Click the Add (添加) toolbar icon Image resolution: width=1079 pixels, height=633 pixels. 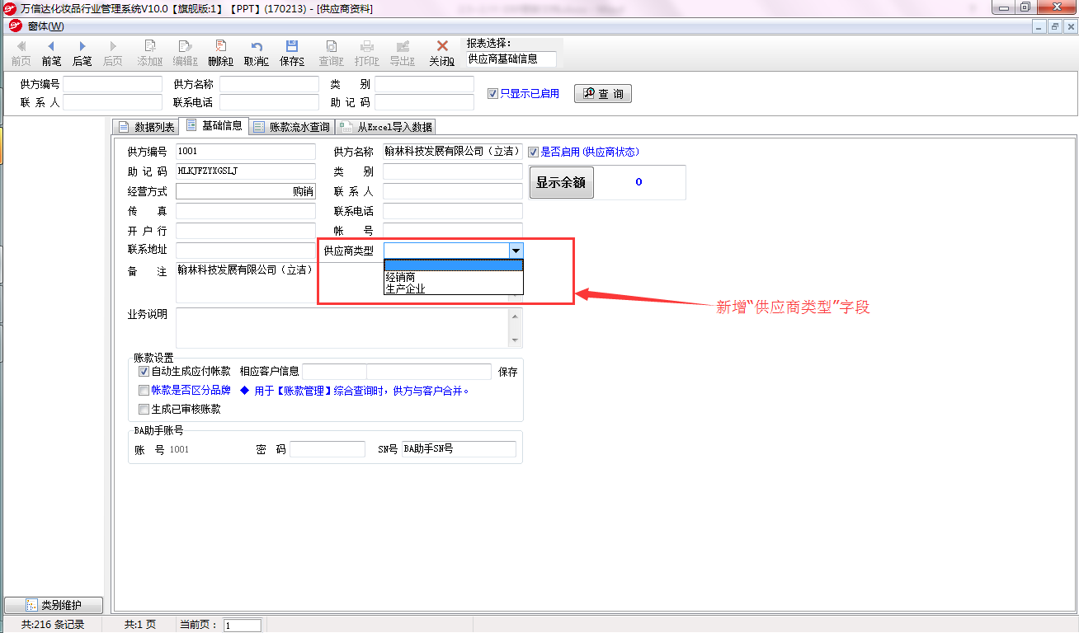(x=149, y=53)
